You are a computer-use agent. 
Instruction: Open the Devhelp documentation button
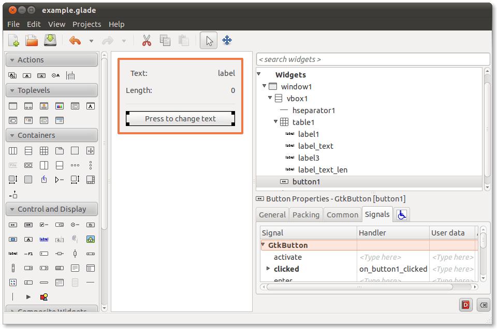pos(465,305)
